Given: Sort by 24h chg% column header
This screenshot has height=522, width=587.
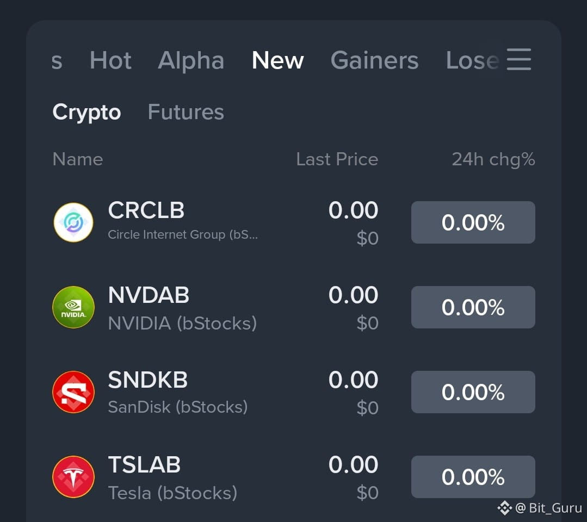Looking at the screenshot, I should [x=493, y=160].
